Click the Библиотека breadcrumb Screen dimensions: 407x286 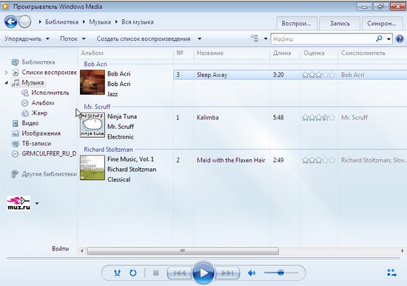(61, 21)
